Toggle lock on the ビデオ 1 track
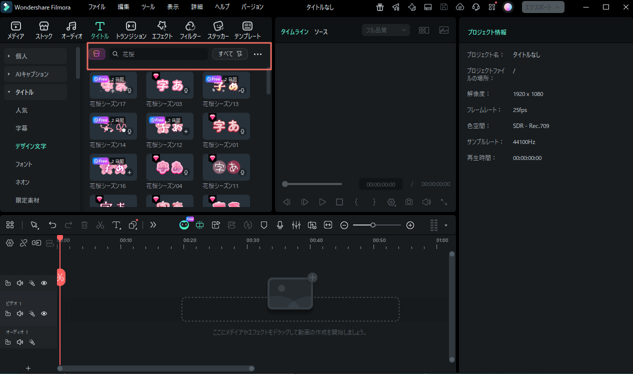 coord(8,313)
